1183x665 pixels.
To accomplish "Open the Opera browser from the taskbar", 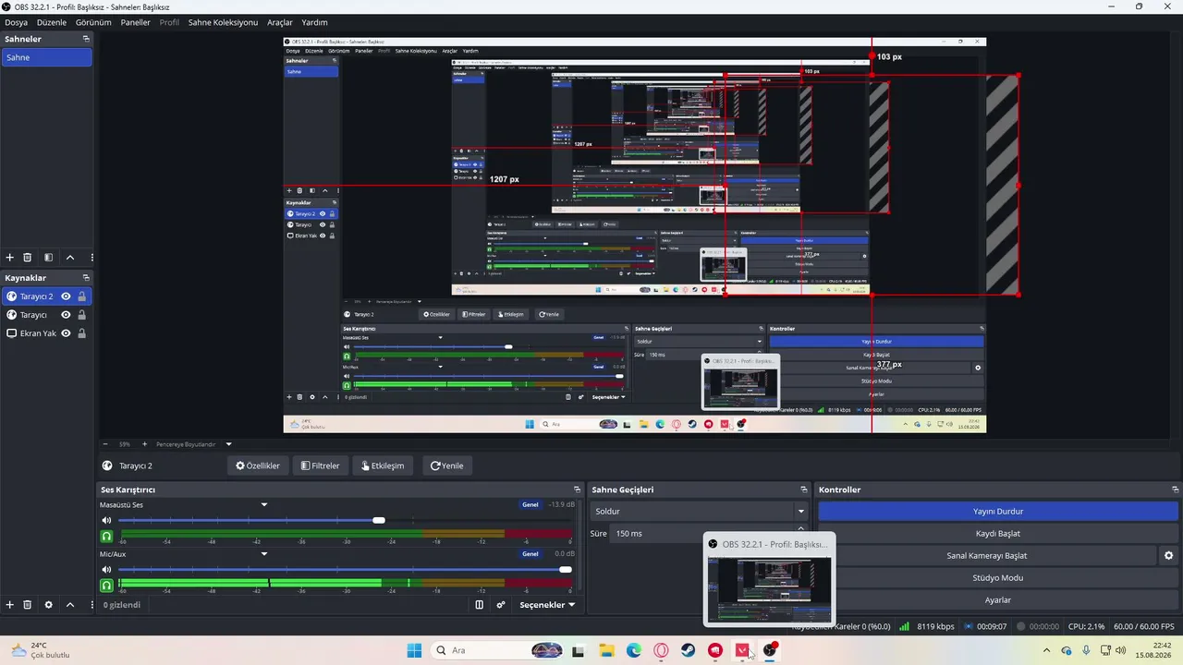I will tap(661, 650).
